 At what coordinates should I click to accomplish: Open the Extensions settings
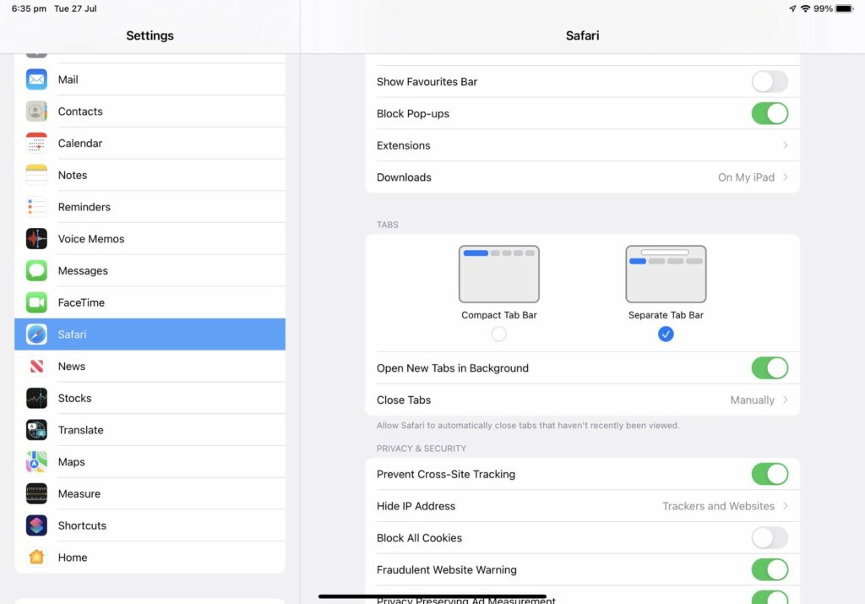tap(583, 145)
